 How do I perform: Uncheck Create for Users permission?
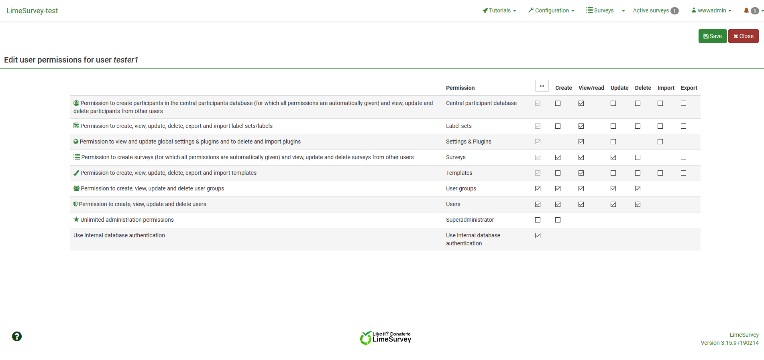pyautogui.click(x=558, y=204)
